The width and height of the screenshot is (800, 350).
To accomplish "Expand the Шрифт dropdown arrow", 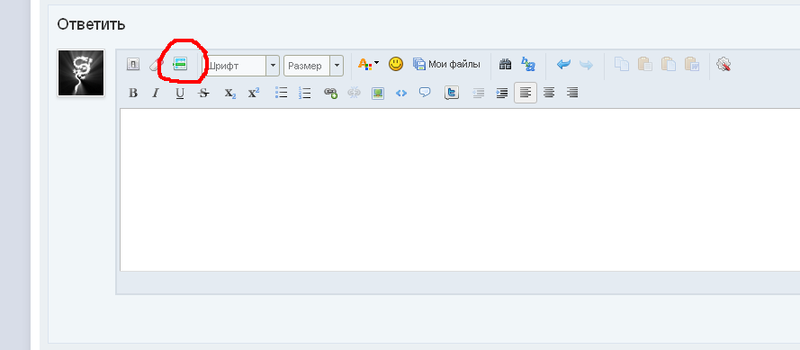I will coord(273,66).
